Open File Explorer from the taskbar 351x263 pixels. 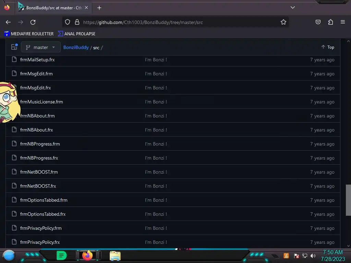click(x=115, y=256)
